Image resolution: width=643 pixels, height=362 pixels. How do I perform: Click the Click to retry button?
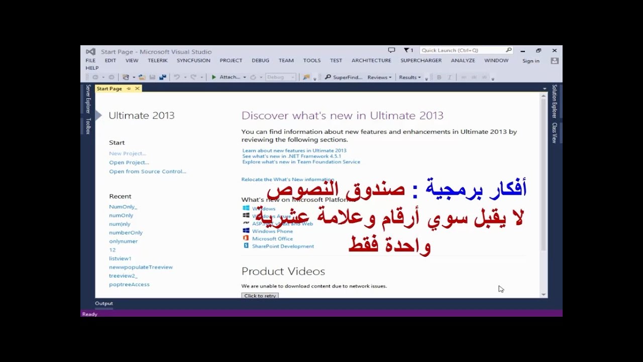click(x=260, y=296)
